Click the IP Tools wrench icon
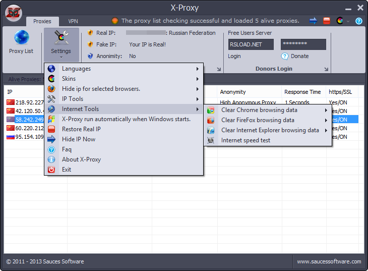The height and width of the screenshot is (271, 368). pyautogui.click(x=51, y=99)
